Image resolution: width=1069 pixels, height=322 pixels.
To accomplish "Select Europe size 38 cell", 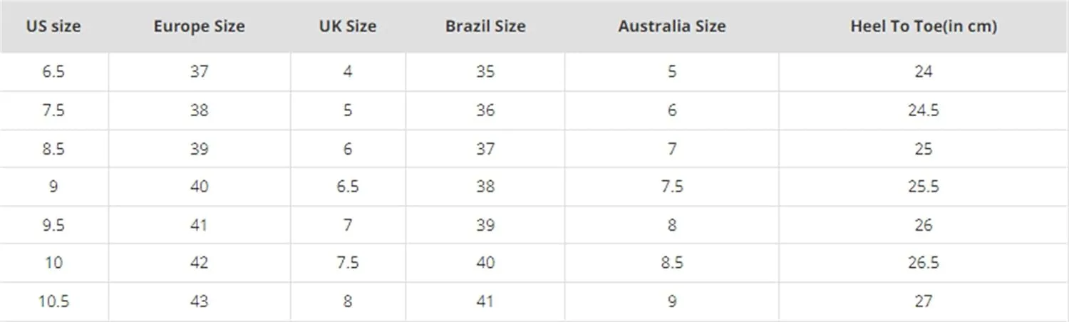I will pos(200,110).
